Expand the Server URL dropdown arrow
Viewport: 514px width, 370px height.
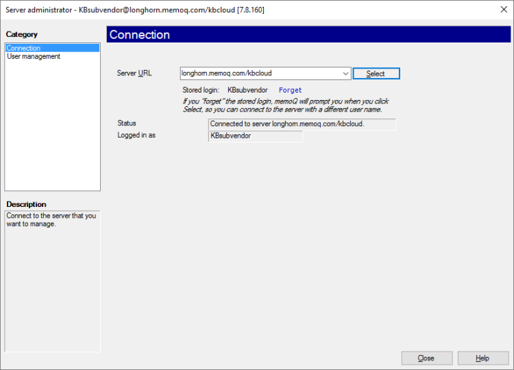click(345, 73)
